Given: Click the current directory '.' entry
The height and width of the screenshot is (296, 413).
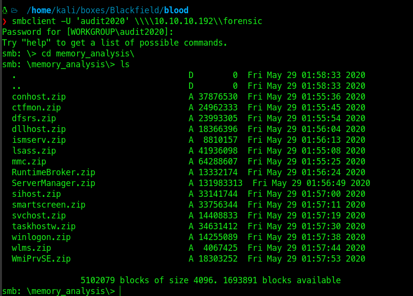Looking at the screenshot, I should click(x=14, y=75).
